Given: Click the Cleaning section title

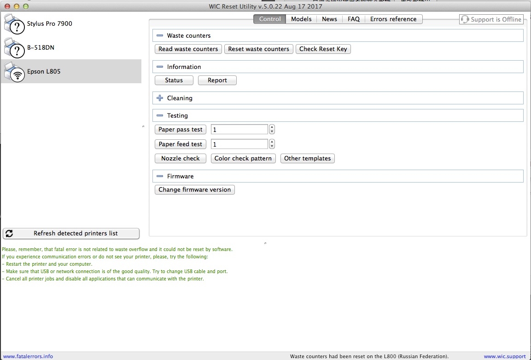Looking at the screenshot, I should coord(180,98).
